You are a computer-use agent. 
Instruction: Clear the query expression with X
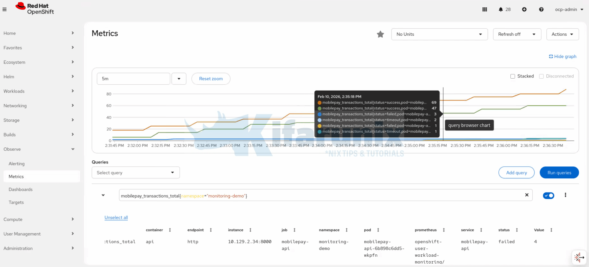526,195
